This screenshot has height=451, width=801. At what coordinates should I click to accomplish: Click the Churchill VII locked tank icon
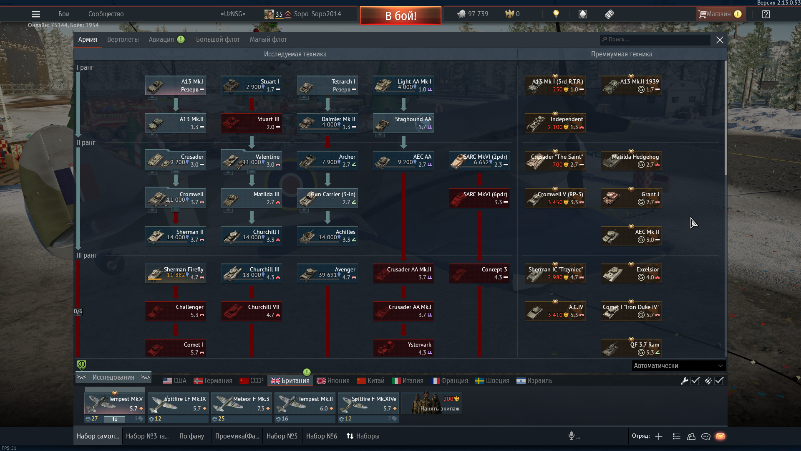coord(232,312)
